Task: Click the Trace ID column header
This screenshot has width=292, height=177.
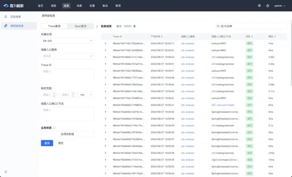Action: [x=117, y=37]
